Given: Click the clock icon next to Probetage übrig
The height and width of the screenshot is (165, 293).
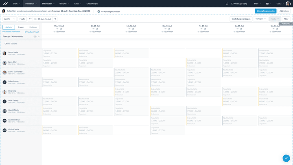Looking at the screenshot, I should tap(227, 4).
